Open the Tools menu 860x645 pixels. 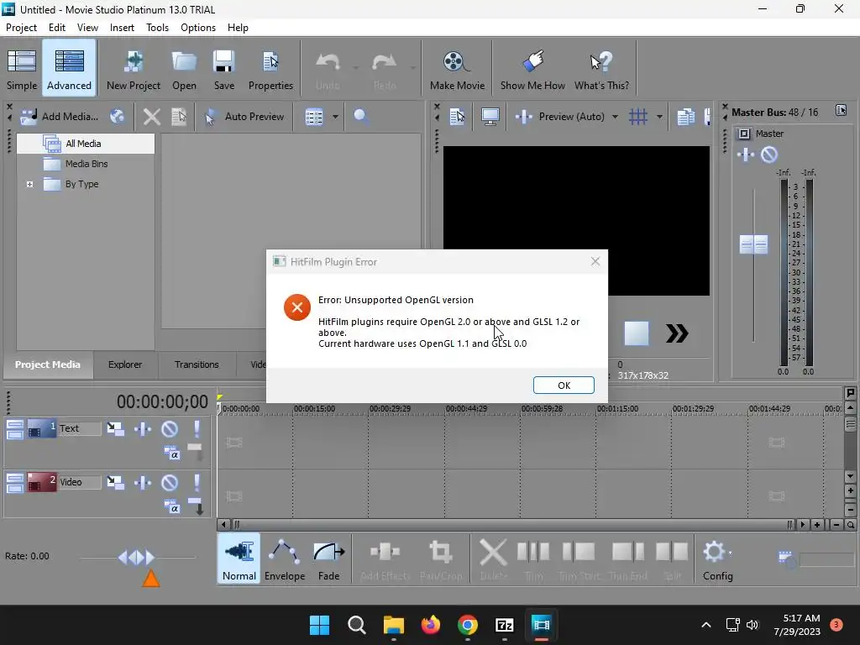pyautogui.click(x=157, y=28)
